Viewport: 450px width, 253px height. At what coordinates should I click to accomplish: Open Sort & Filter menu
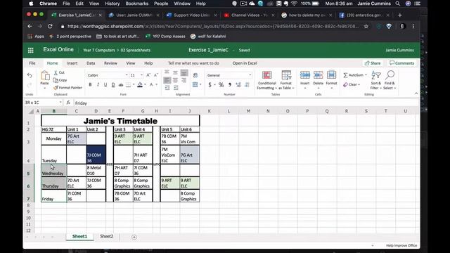(375, 80)
